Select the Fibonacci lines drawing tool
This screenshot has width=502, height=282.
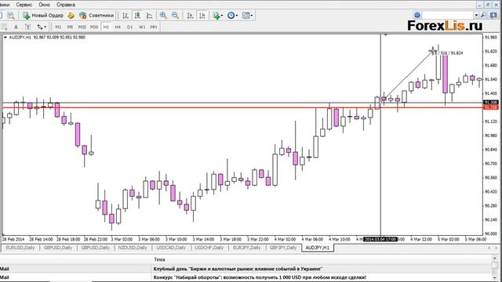[x=4, y=27]
